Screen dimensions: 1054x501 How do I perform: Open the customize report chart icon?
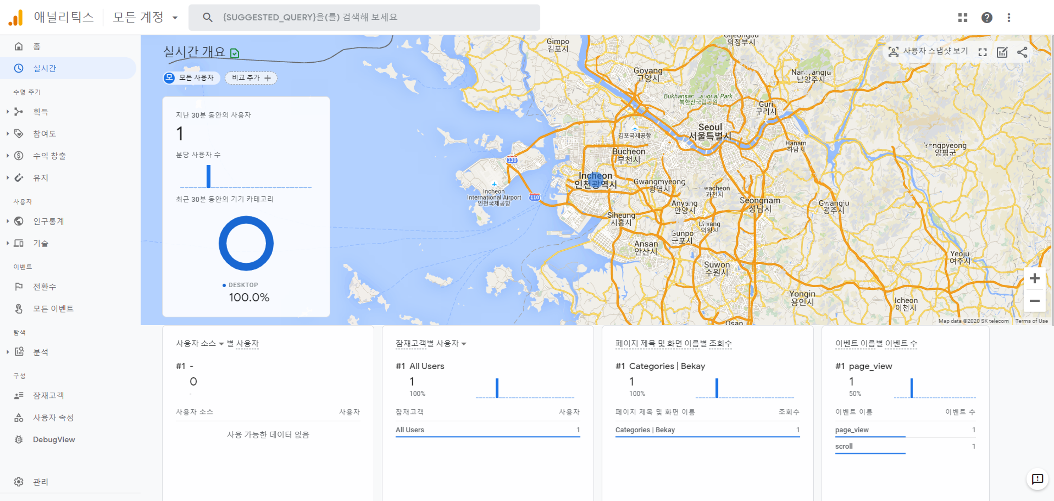(x=1002, y=52)
